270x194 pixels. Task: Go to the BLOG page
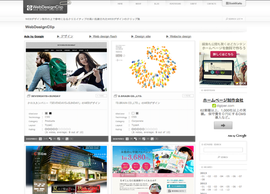tap(157, 4)
